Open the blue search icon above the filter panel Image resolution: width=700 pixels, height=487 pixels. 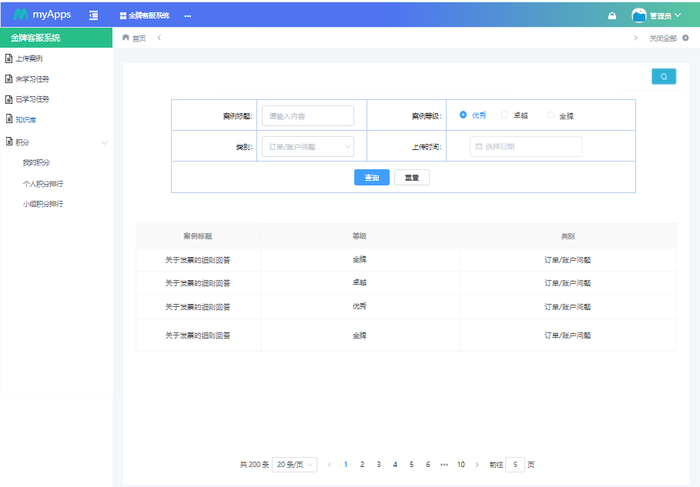point(663,76)
